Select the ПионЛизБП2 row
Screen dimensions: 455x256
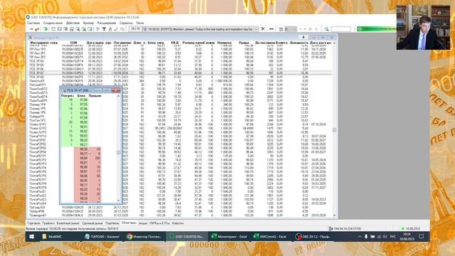pos(180,89)
